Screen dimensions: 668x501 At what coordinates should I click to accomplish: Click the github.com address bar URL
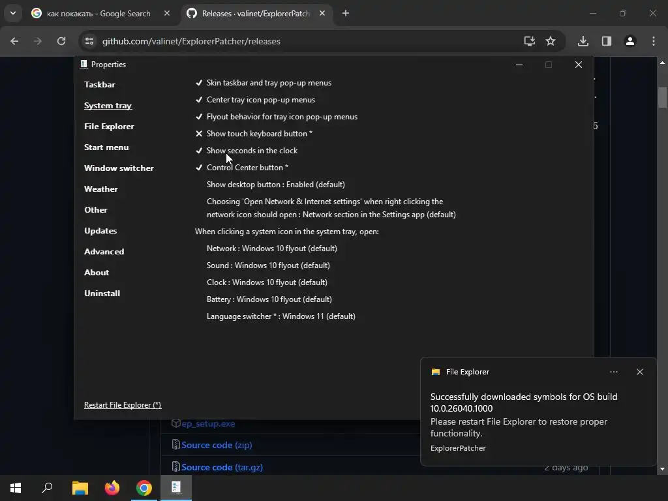pos(191,41)
